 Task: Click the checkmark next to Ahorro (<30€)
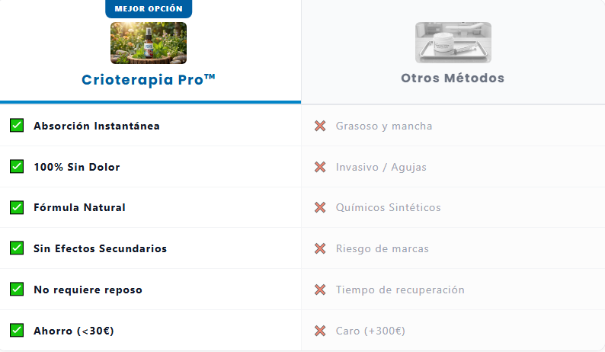pos(17,331)
